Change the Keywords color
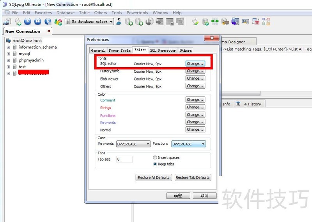The image size is (312, 222). click(195, 122)
